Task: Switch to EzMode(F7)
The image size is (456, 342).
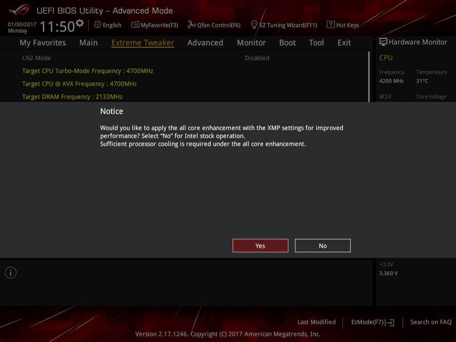Action: tap(373, 322)
